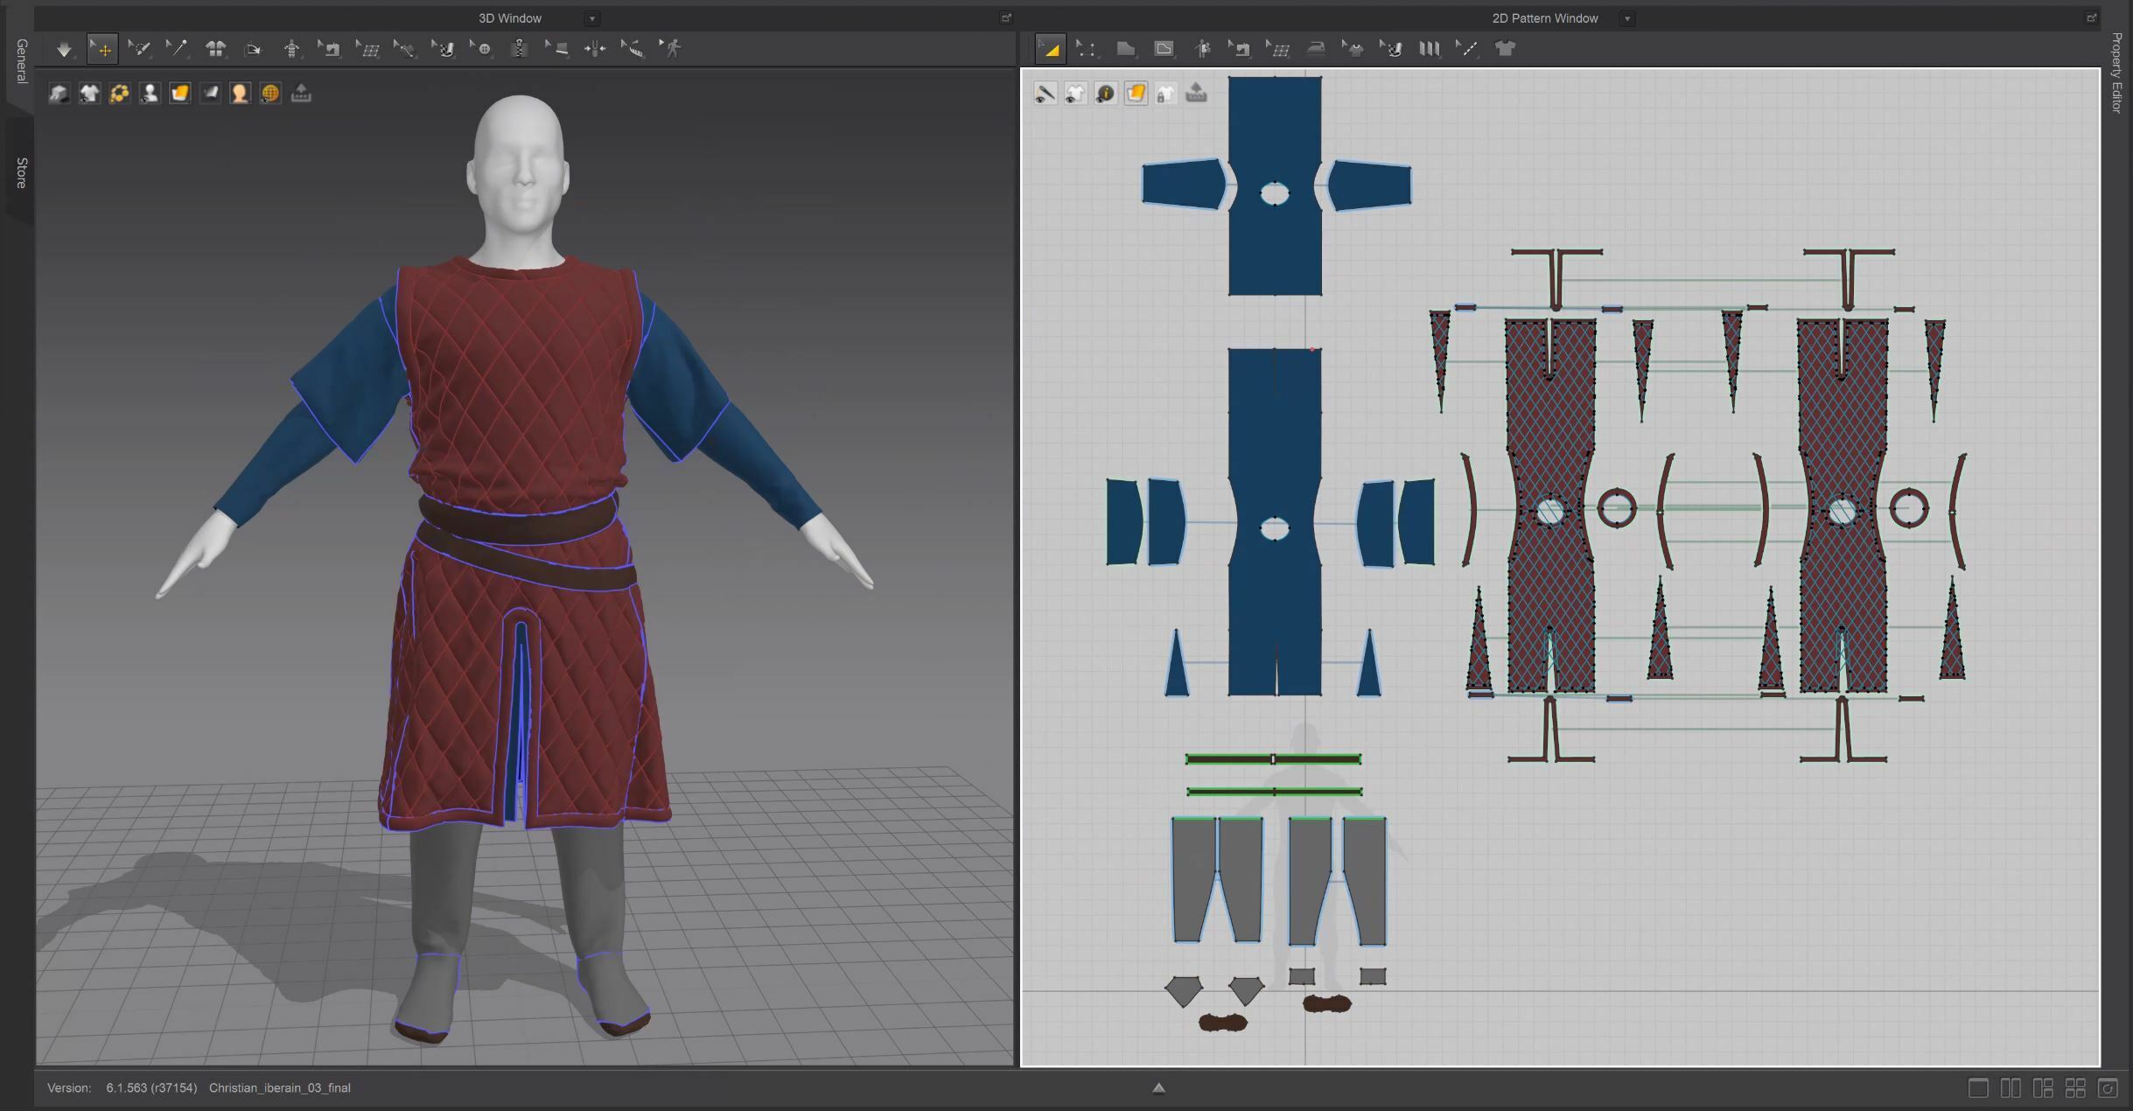
Task: Open the 3D Window title dropdown arrow
Action: coord(592,18)
